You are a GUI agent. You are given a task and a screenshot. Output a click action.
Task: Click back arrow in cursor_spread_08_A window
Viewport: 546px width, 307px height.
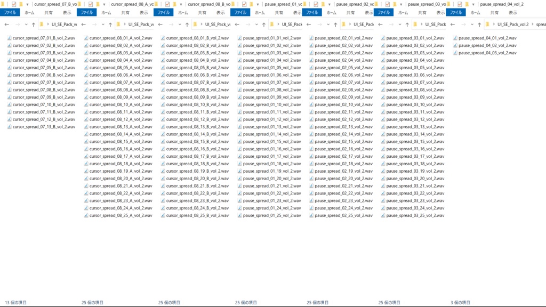click(x=84, y=25)
